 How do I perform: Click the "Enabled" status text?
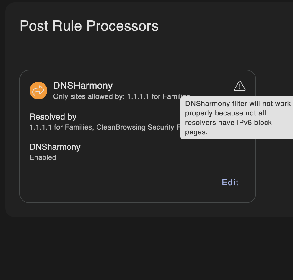click(43, 157)
